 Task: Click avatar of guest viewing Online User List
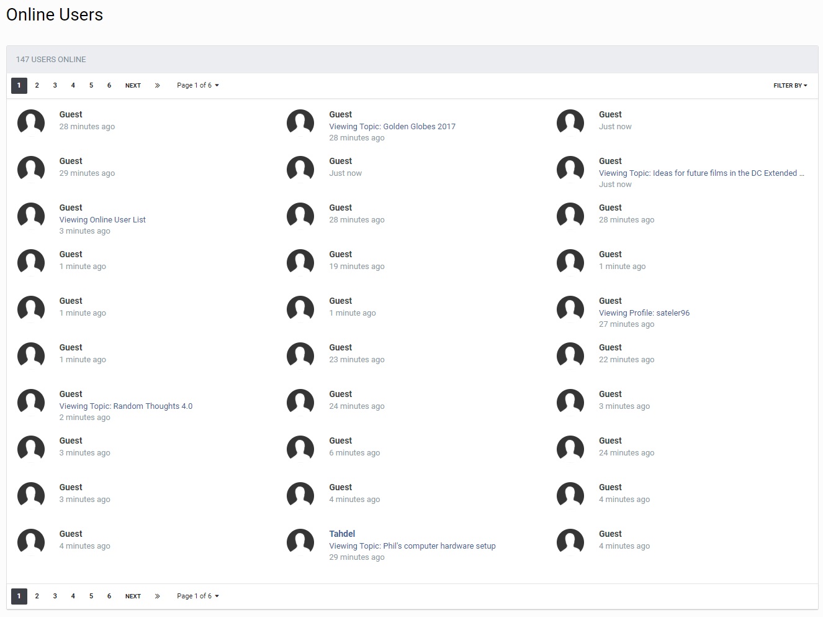31,216
